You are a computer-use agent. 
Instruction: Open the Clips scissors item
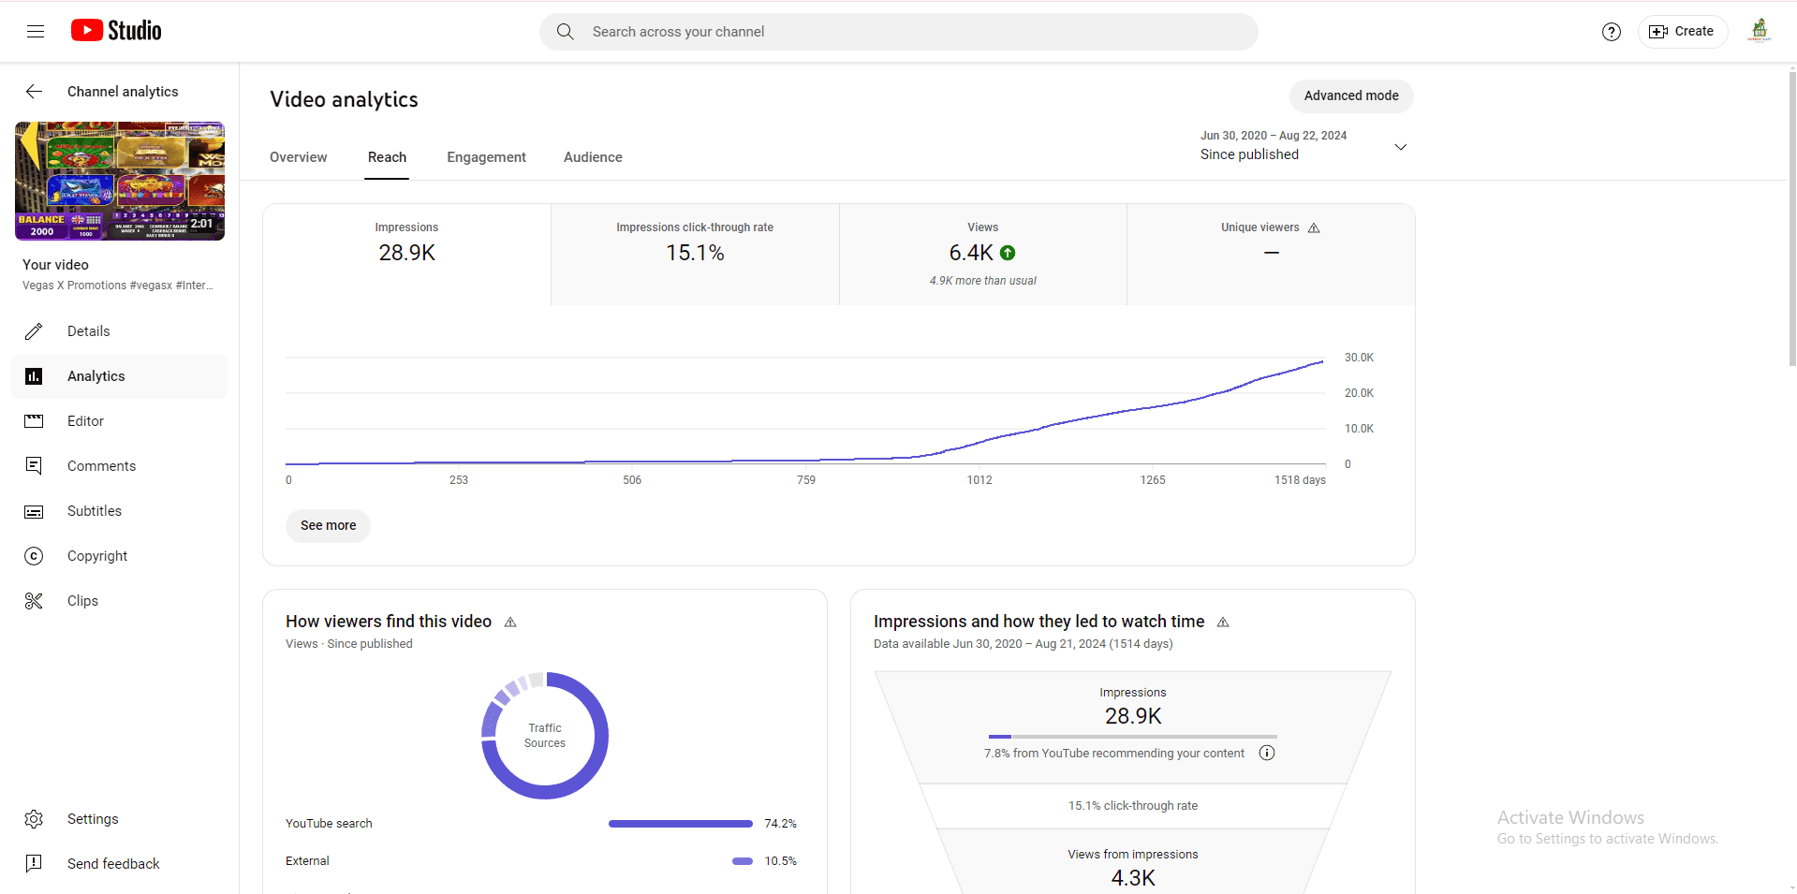[x=82, y=601]
